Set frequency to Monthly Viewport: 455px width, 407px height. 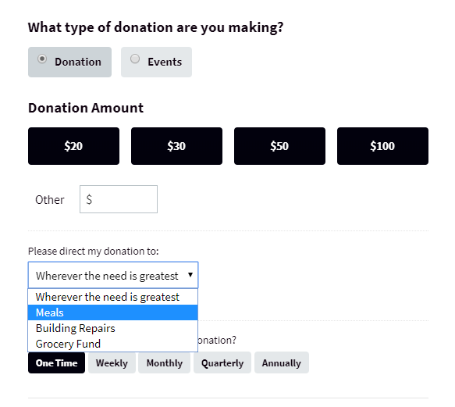click(164, 362)
